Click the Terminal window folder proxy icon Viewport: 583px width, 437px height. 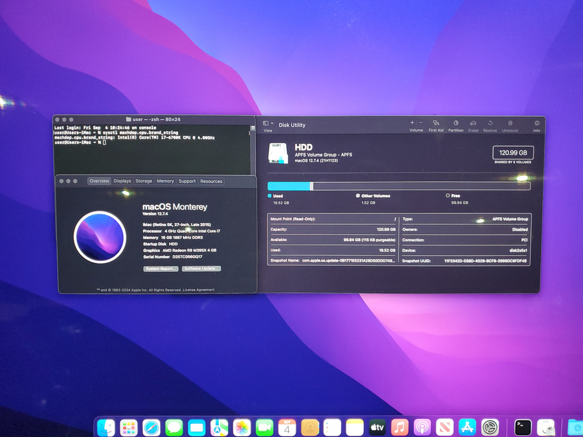pos(128,119)
